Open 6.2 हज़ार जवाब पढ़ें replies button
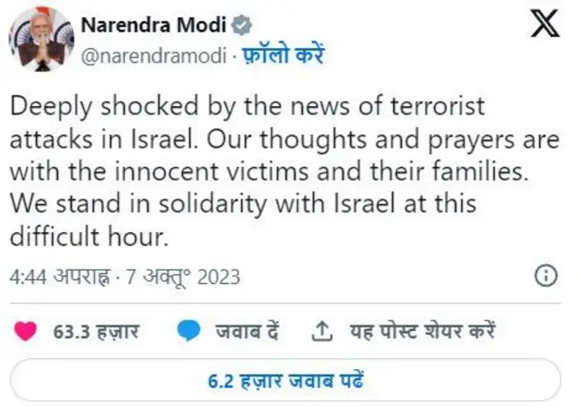The image size is (580, 420). pyautogui.click(x=285, y=380)
